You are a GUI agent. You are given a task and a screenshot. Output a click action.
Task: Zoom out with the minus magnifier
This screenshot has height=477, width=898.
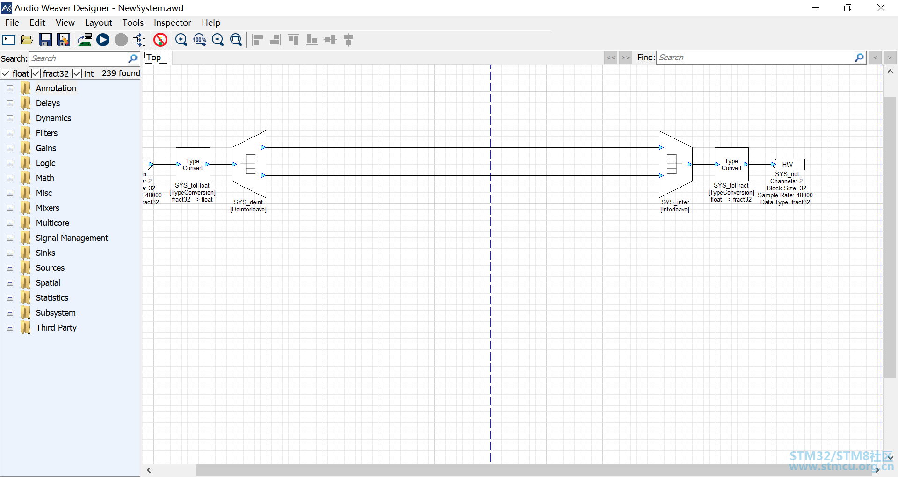pyautogui.click(x=218, y=40)
